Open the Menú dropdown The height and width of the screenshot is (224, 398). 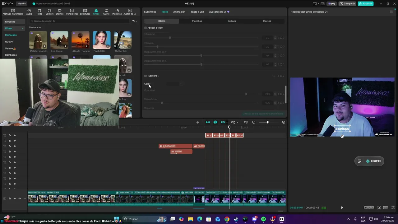(x=22, y=4)
